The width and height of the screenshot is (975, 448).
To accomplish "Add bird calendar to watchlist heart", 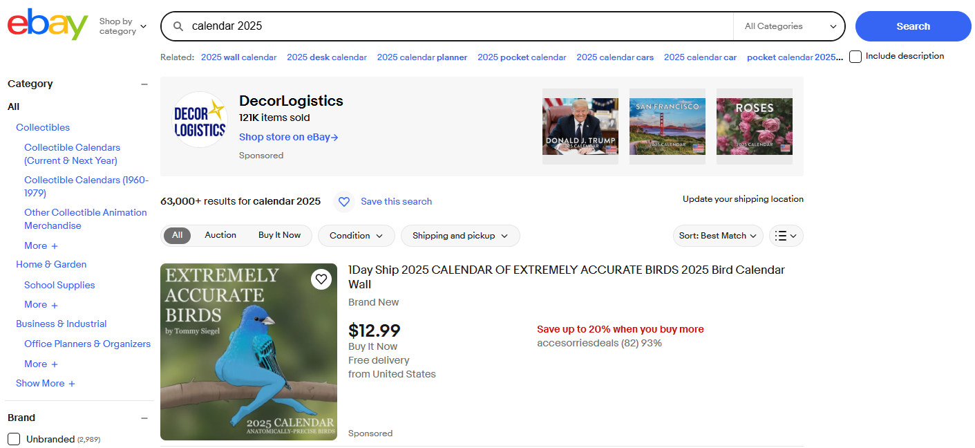I will pyautogui.click(x=321, y=279).
